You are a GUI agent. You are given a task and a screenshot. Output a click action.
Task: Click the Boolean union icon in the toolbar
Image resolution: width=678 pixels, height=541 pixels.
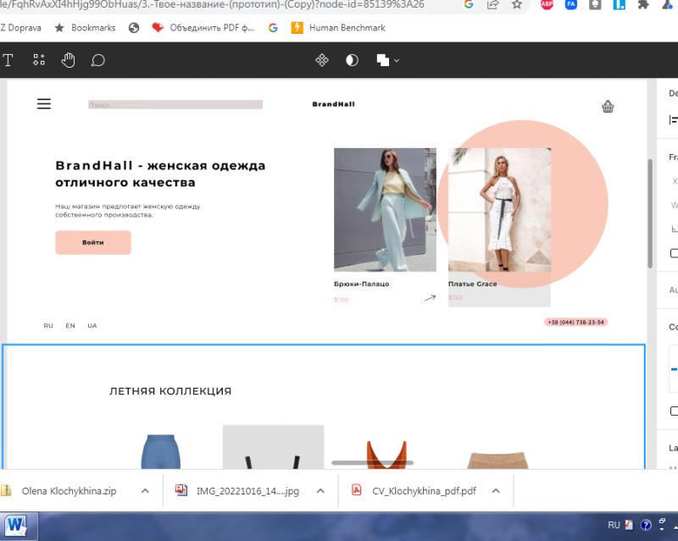tap(383, 60)
